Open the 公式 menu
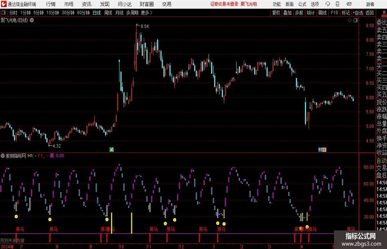The image size is (387, 249). 302,4
